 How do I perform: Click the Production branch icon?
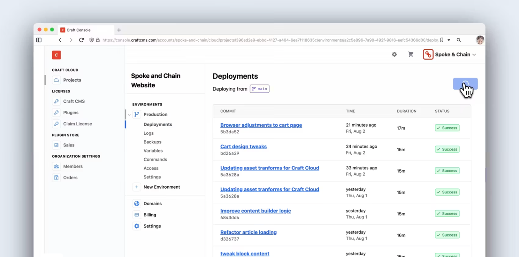137,114
